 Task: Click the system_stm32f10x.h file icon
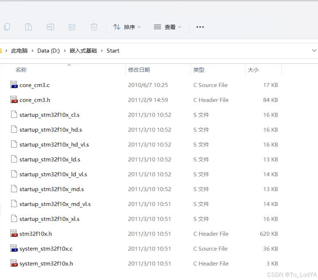click(x=14, y=263)
